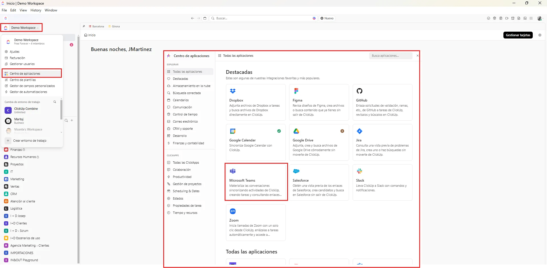Switch to the Todas las aplicaciones tab

tap(238, 56)
